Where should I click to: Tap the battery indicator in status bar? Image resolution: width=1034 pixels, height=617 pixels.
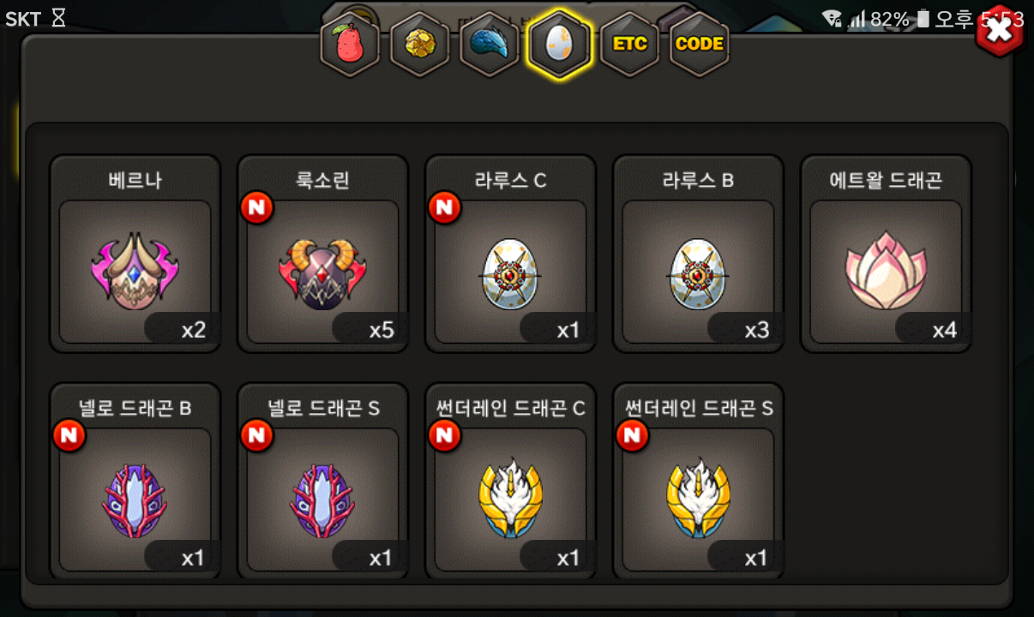[x=923, y=18]
